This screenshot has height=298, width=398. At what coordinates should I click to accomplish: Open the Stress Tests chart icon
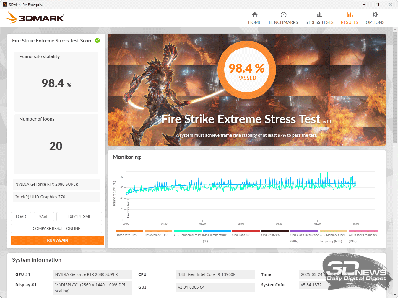coord(319,14)
